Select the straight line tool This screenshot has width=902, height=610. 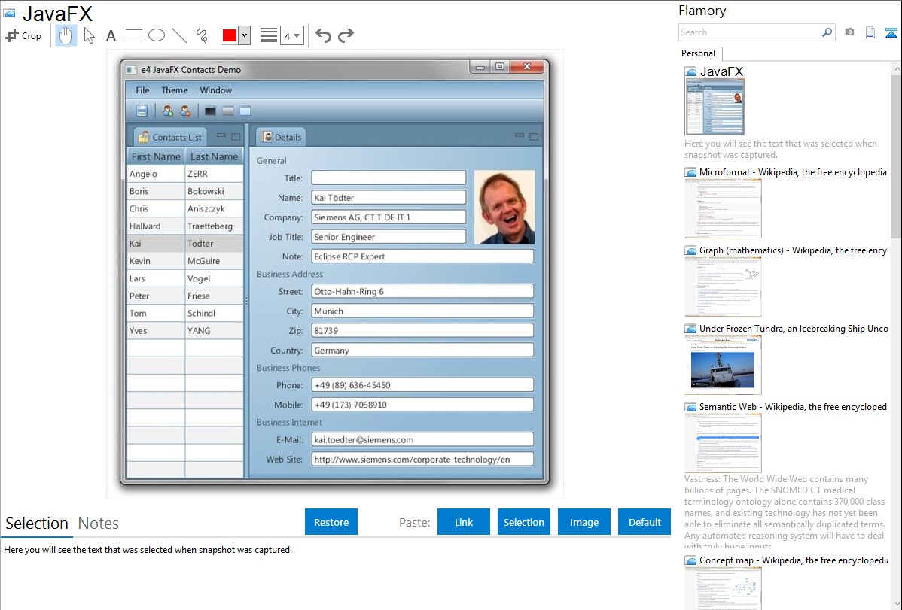click(179, 35)
